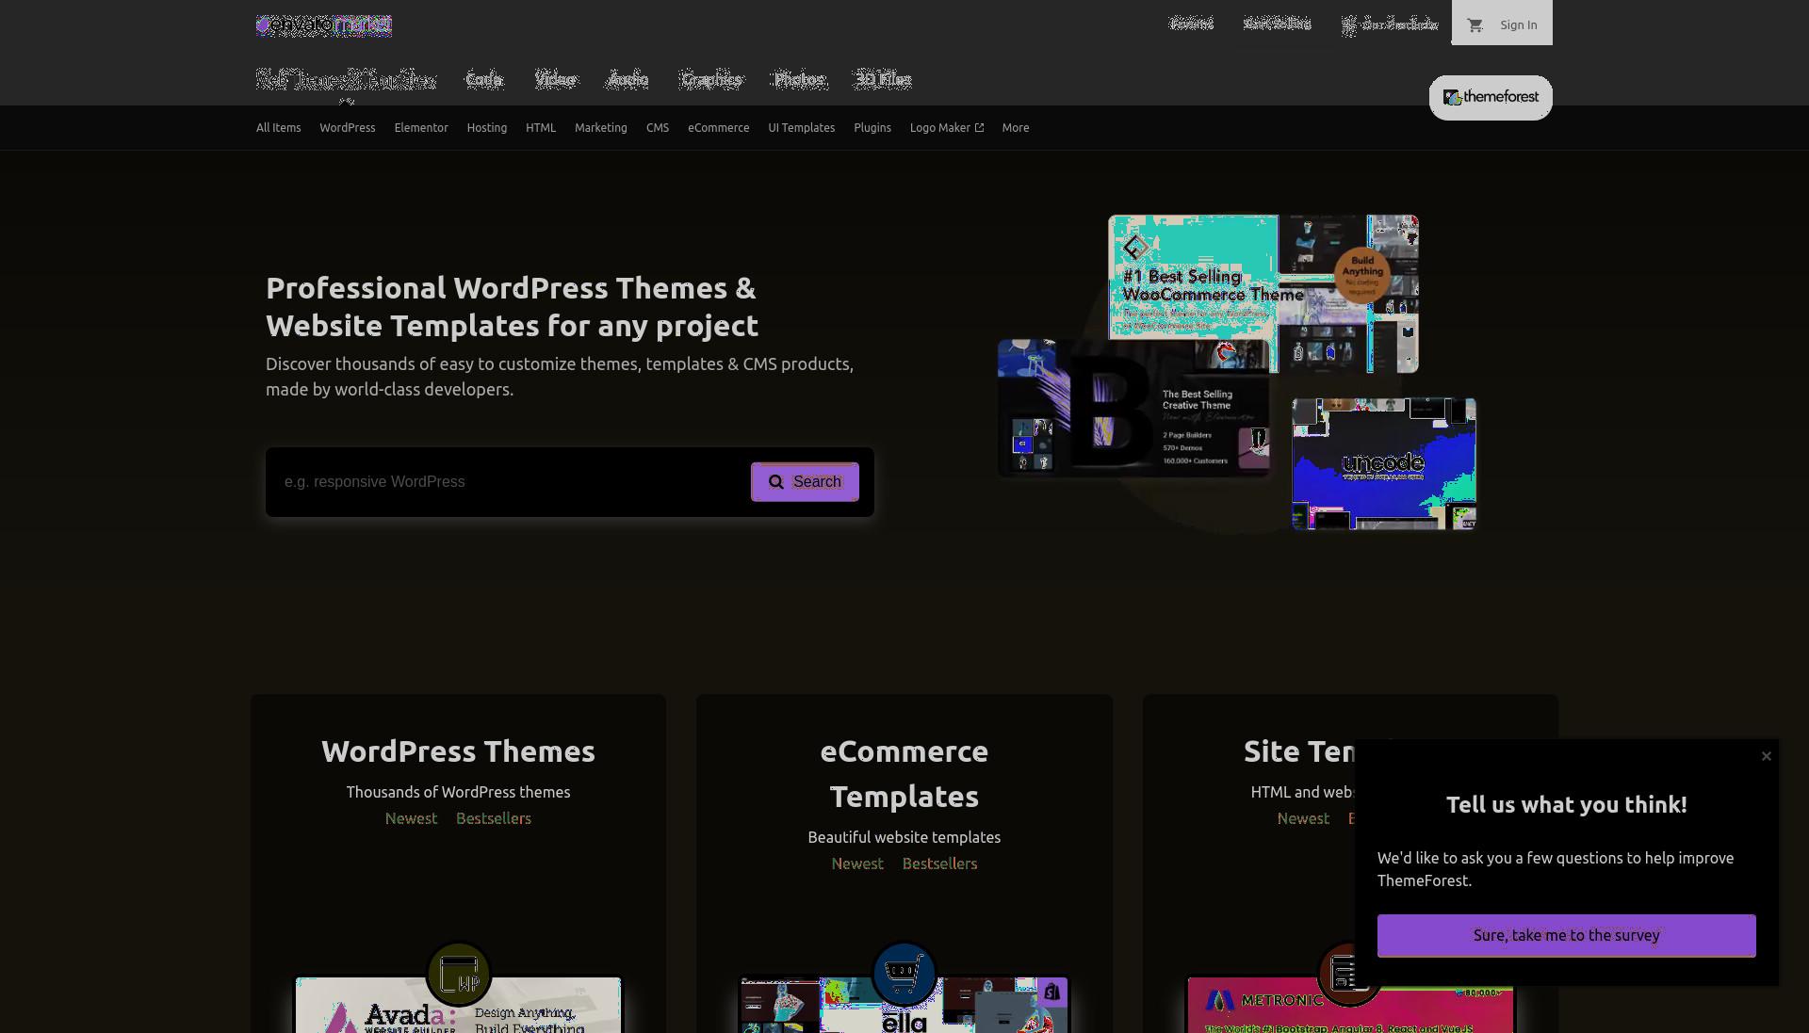1809x1033 pixels.
Task: View Newest WordPress Themes
Action: (411, 819)
